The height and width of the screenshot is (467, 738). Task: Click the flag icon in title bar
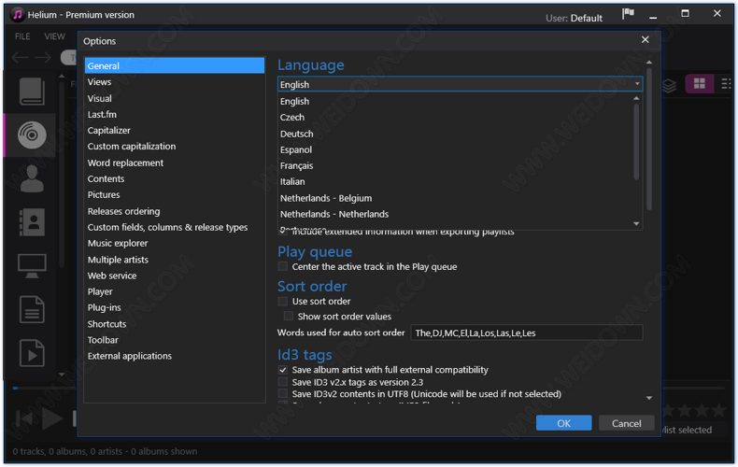[x=628, y=15]
